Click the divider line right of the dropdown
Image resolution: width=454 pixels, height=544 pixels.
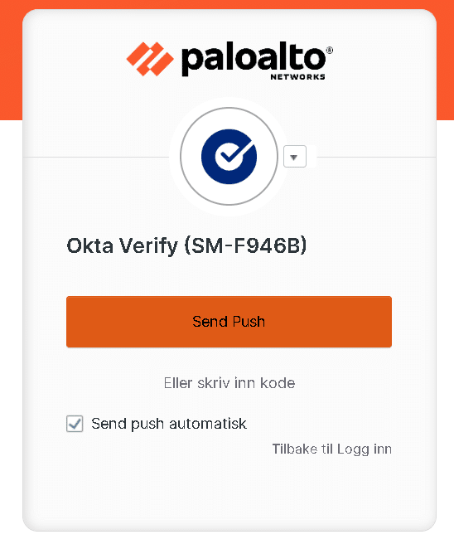(x=376, y=157)
